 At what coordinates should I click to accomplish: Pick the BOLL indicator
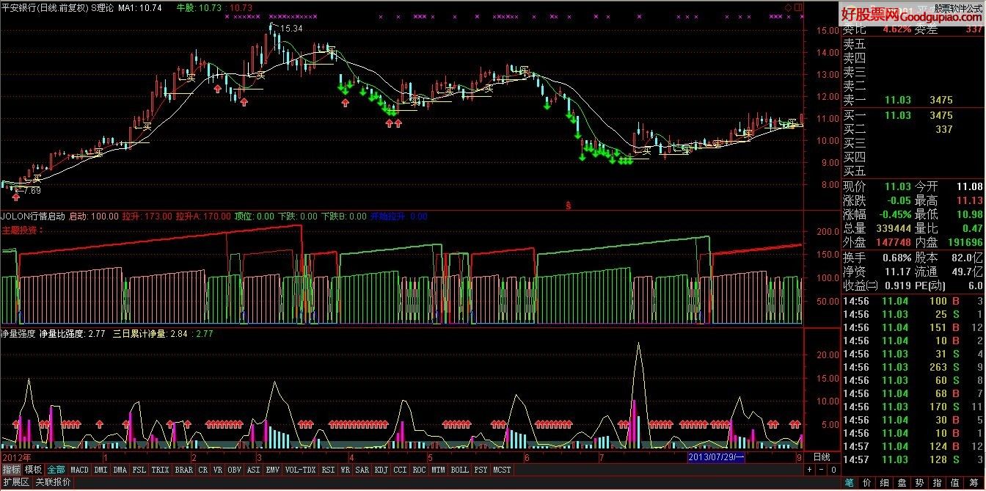tap(460, 469)
